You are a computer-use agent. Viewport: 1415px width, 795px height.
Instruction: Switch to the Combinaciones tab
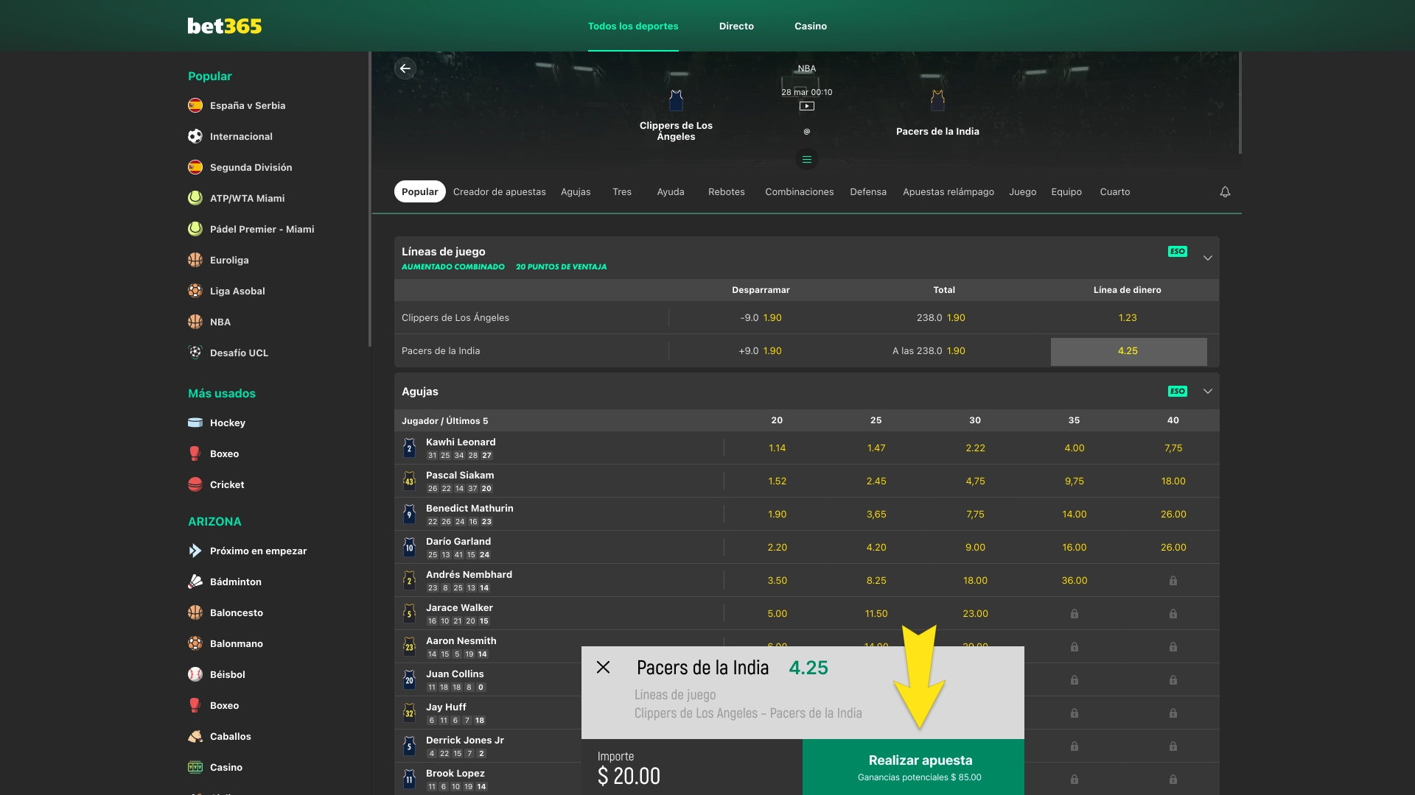[800, 191]
